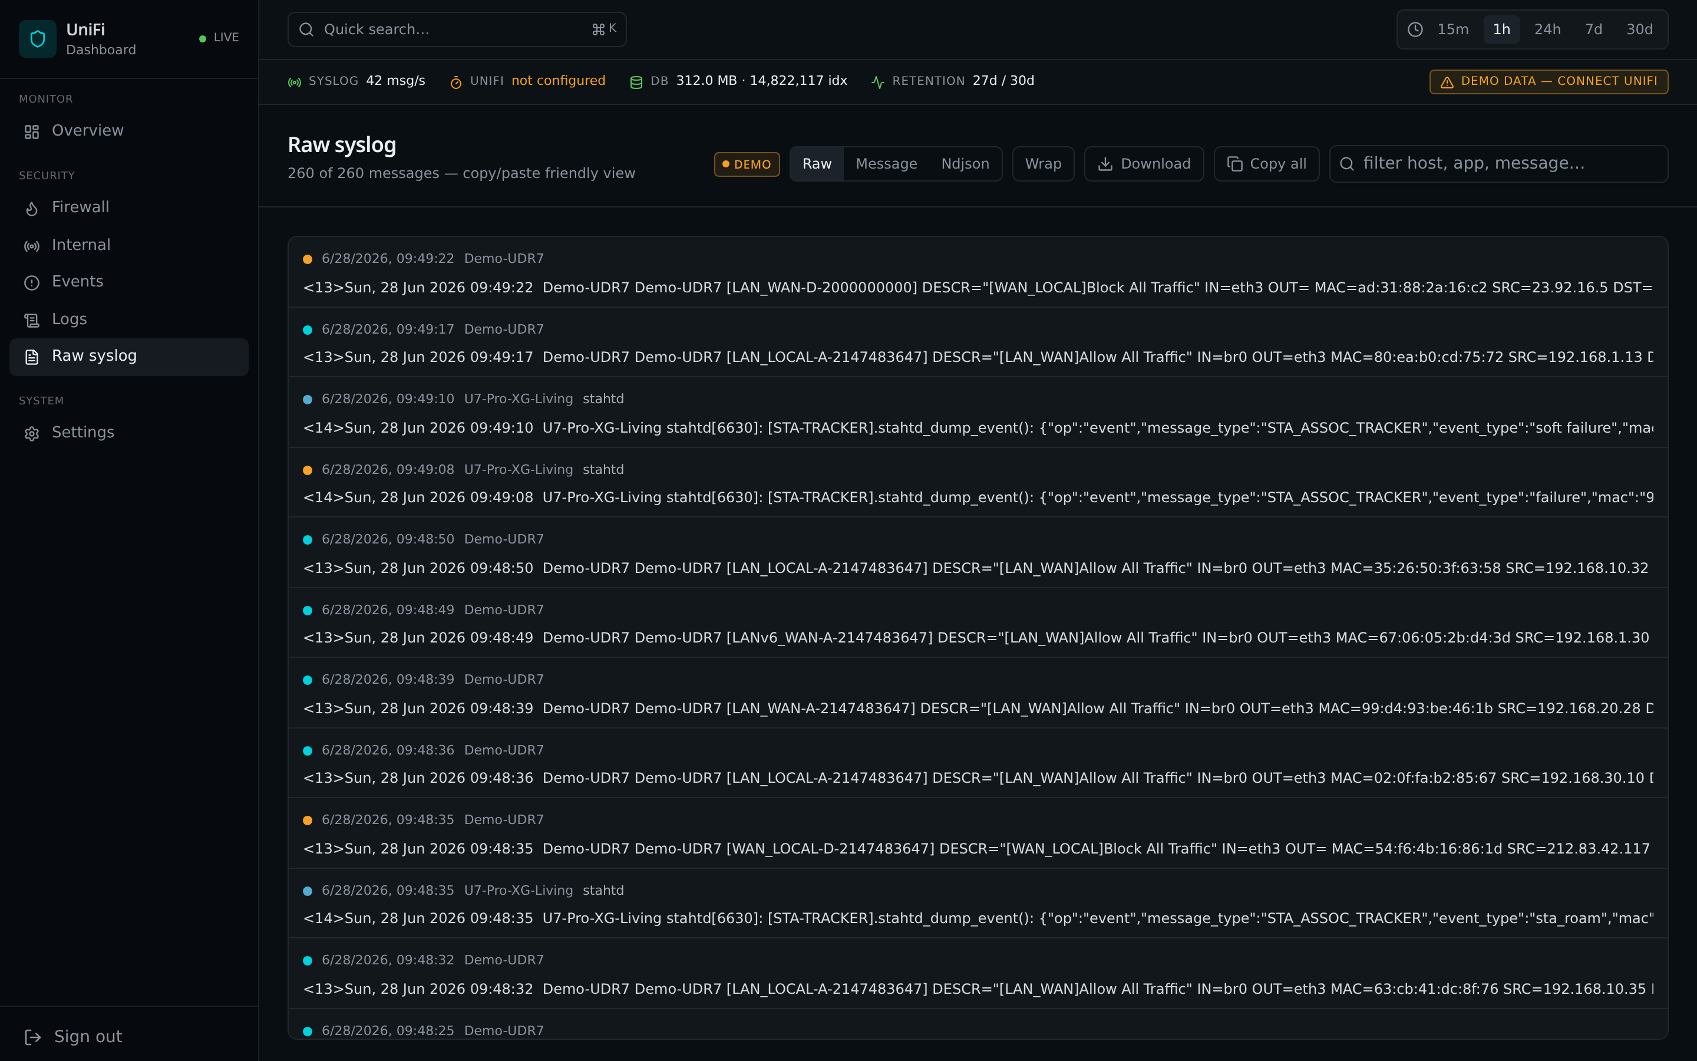Click orange severity dot for 09:49:22 entry

point(307,259)
